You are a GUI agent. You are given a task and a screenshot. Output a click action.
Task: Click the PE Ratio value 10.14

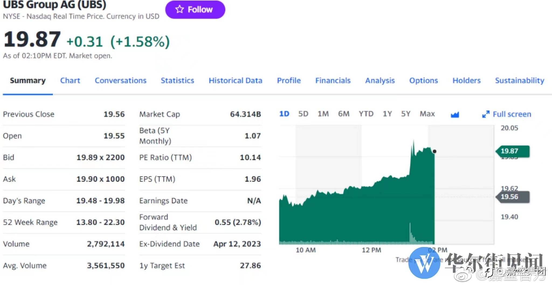click(250, 157)
